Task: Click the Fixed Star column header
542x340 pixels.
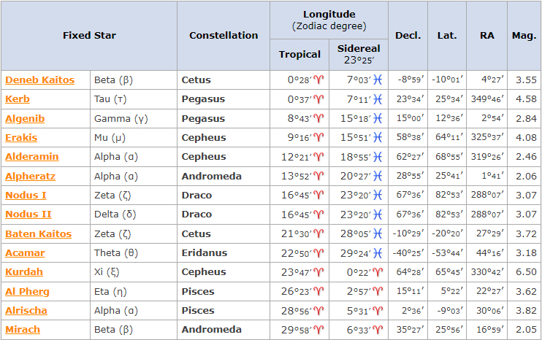Action: point(89,35)
